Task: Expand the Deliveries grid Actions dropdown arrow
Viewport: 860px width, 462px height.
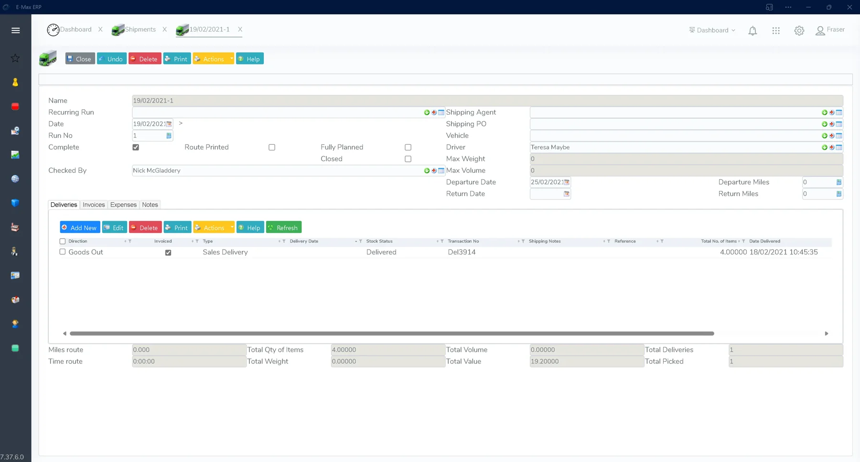Action: pos(232,228)
